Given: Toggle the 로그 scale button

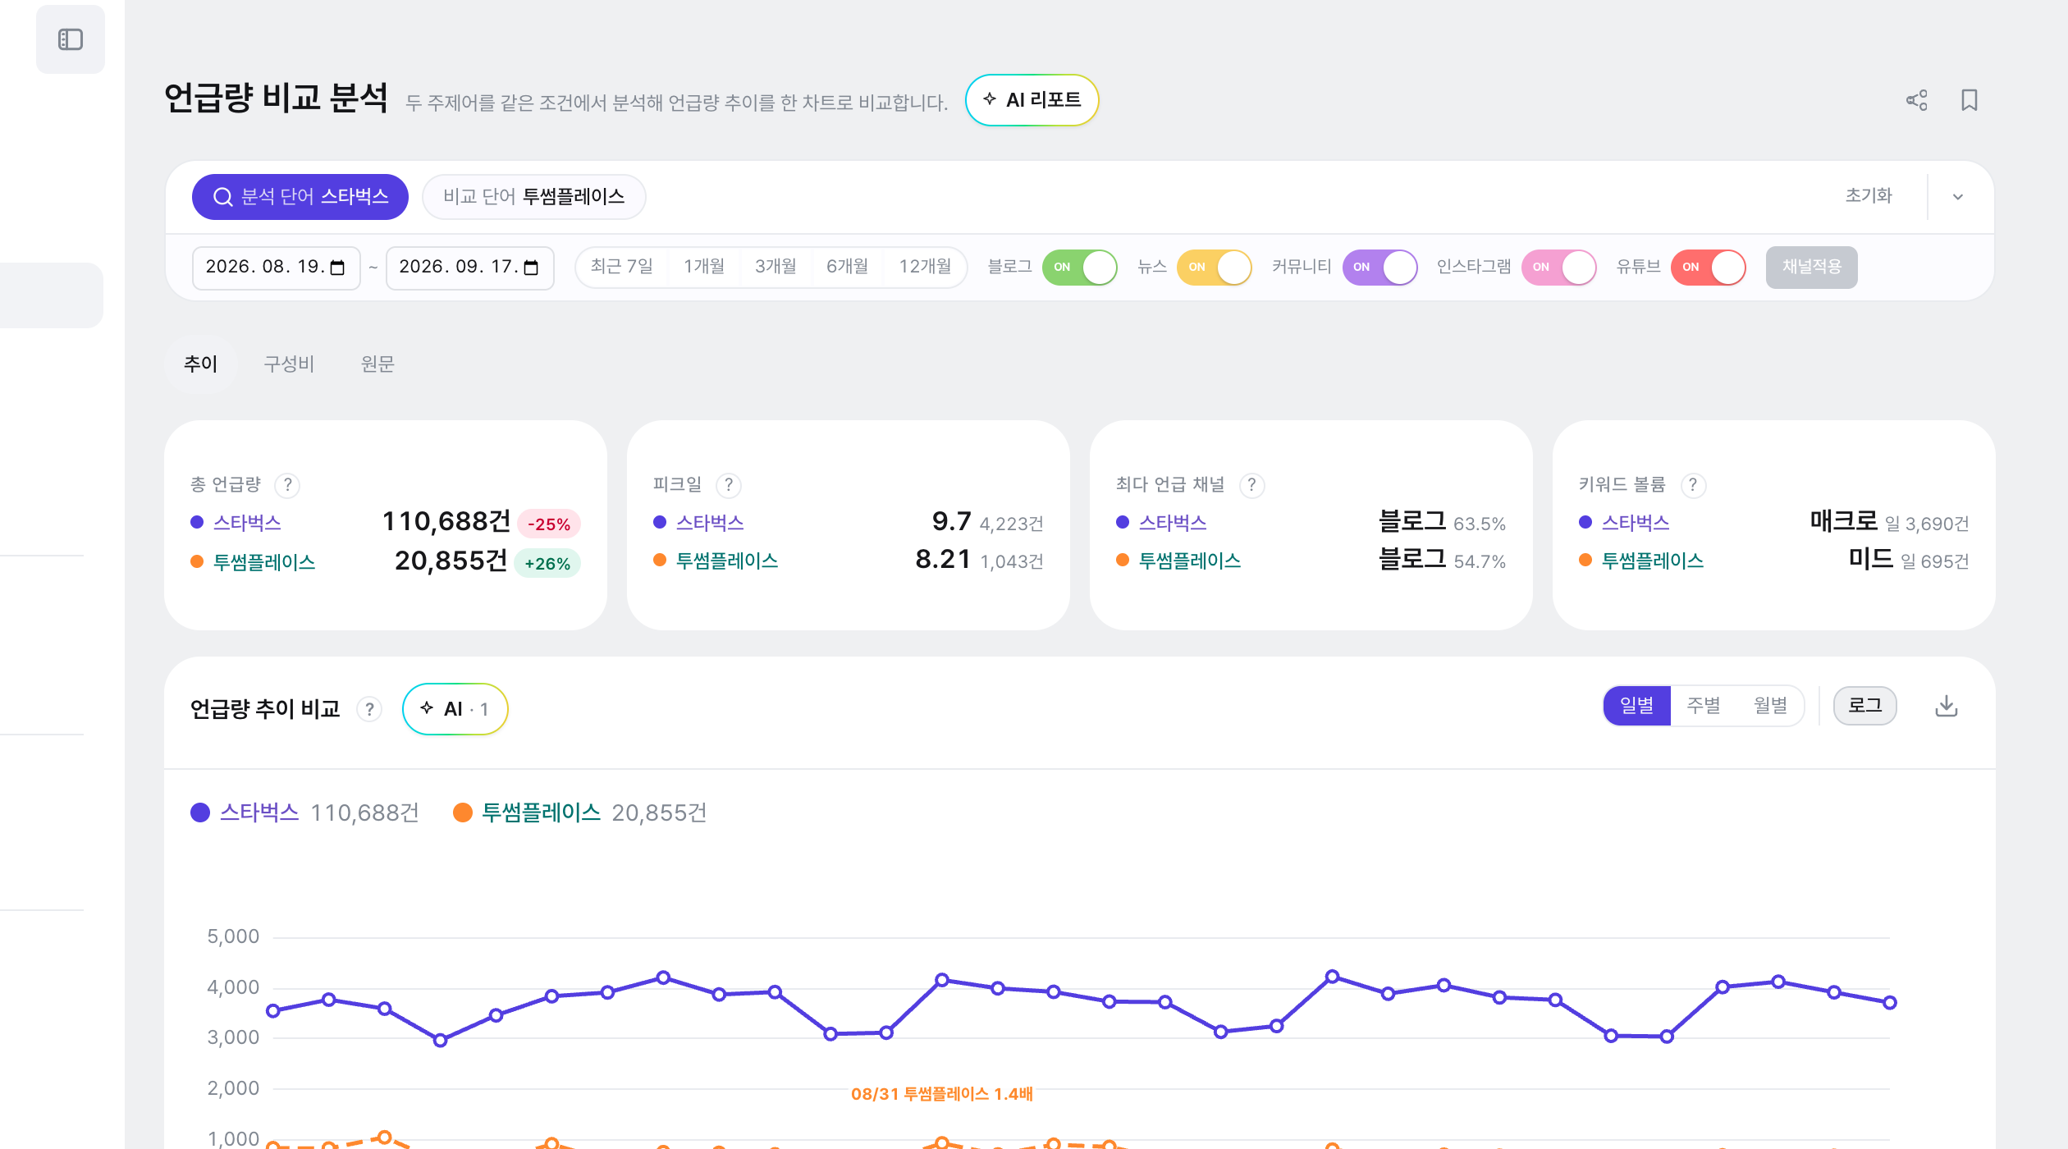Looking at the screenshot, I should pos(1864,706).
